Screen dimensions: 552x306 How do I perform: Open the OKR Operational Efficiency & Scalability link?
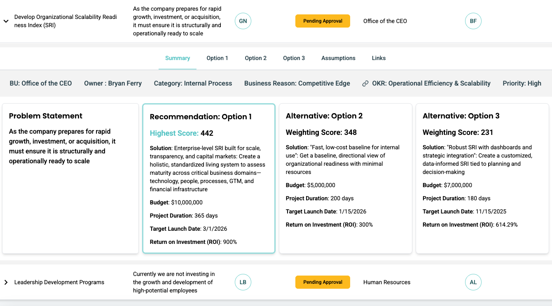coord(431,83)
